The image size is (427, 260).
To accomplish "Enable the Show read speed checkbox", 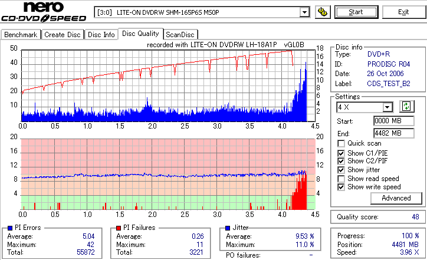I will pyautogui.click(x=341, y=179).
